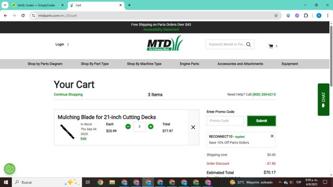Image resolution: width=333 pixels, height=187 pixels.
Task: Edit the Mulching Blade item
Action: pos(83,139)
